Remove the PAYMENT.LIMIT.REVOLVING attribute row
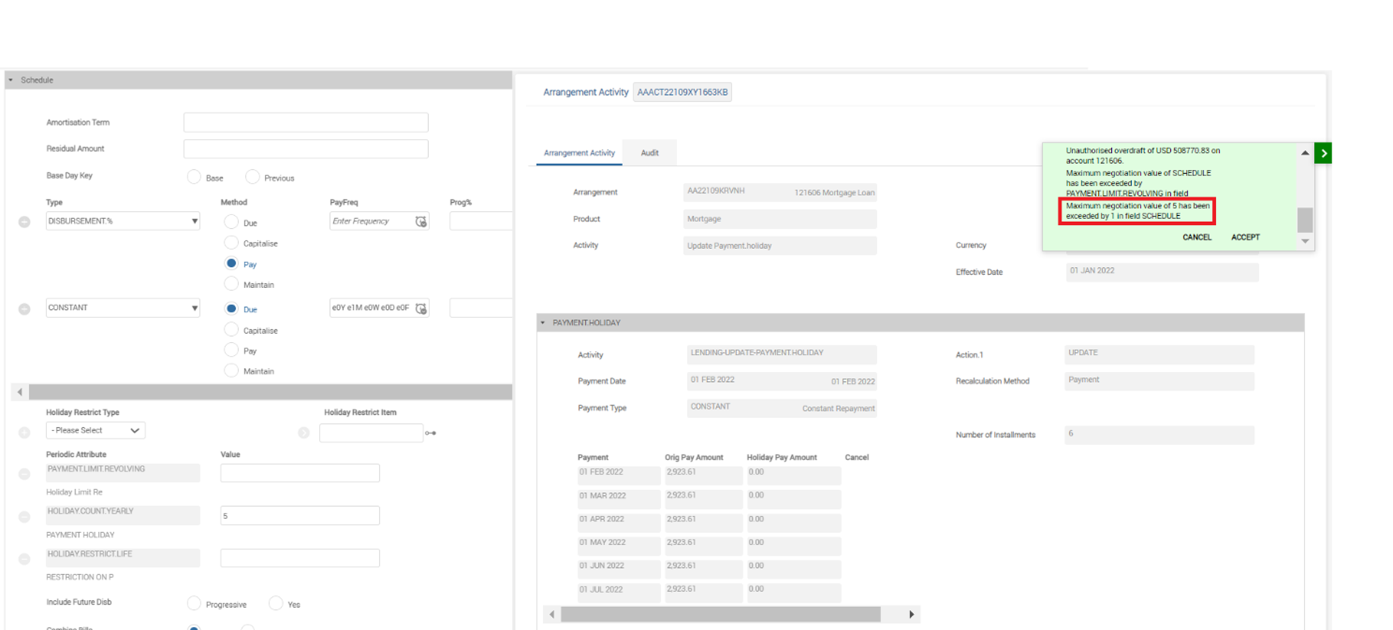Image resolution: width=1393 pixels, height=630 pixels. coord(24,474)
